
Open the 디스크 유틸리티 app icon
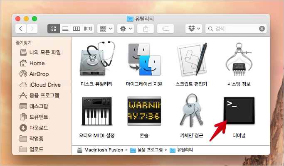point(97,59)
